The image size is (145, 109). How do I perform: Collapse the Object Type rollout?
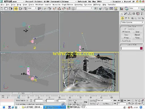132,26
